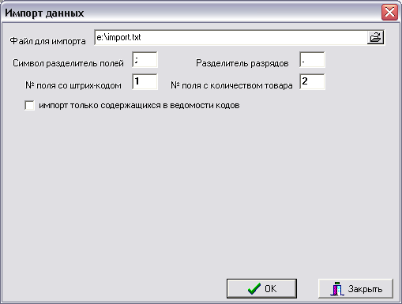Click the door icon on Закрыть button

(x=337, y=289)
